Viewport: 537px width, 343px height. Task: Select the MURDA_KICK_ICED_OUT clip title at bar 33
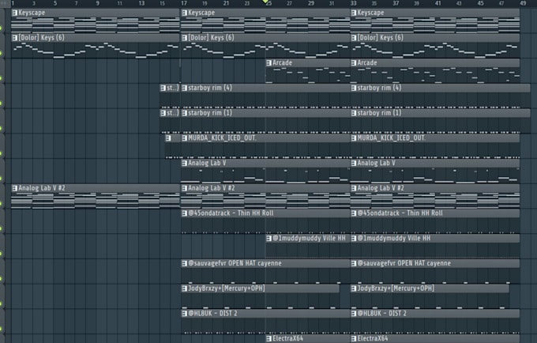tap(392, 138)
